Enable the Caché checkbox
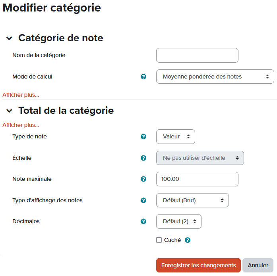Viewport: 277px width, 276px height. point(159,240)
